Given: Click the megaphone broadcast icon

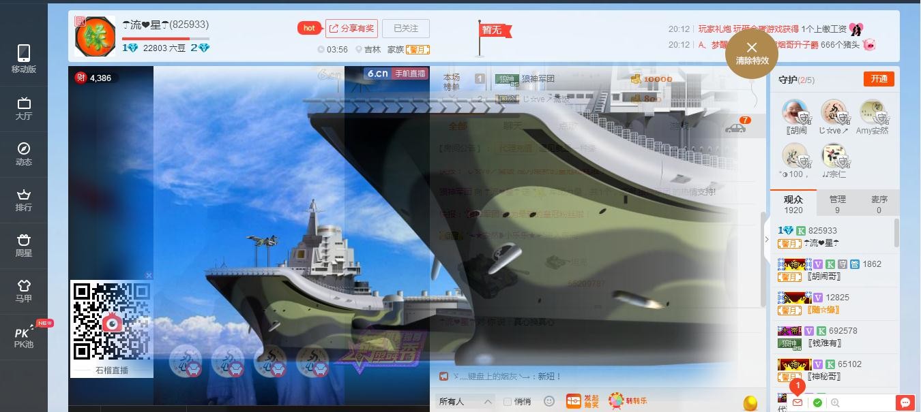Looking at the screenshot, I should click(x=443, y=376).
